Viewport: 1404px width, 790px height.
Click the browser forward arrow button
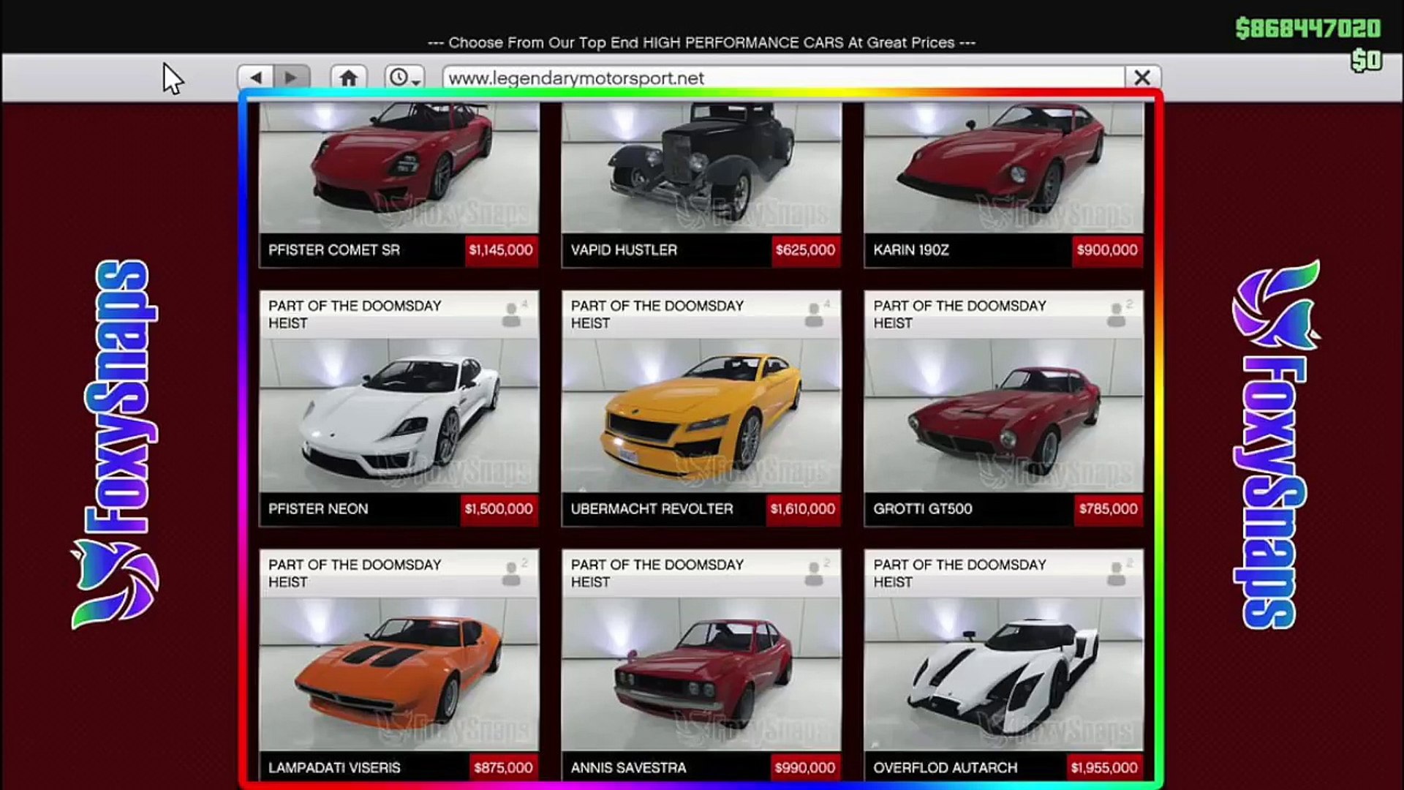click(291, 78)
